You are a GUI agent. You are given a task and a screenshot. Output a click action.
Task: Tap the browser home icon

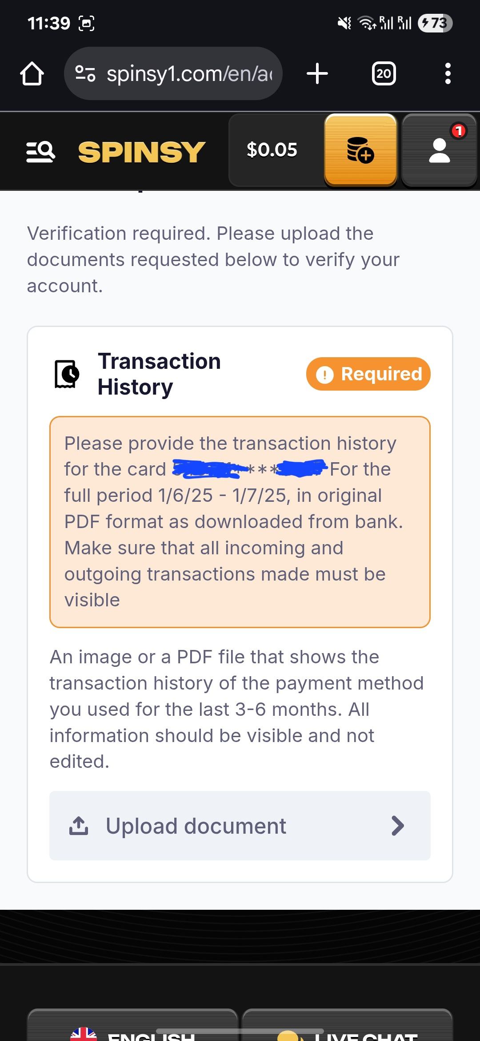pyautogui.click(x=32, y=73)
